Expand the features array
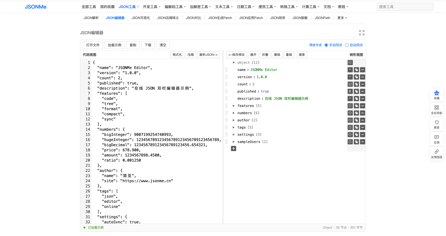446x236 pixels. pos(234,106)
